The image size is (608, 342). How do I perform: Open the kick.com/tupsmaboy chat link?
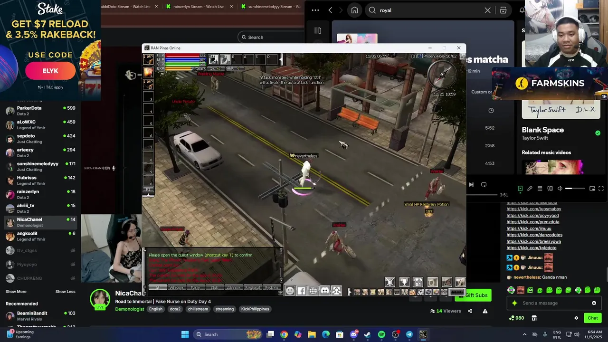coord(533,209)
